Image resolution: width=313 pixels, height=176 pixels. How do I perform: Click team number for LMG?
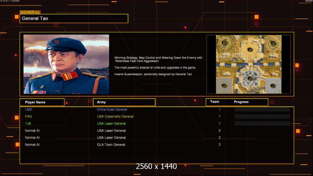tap(220, 109)
